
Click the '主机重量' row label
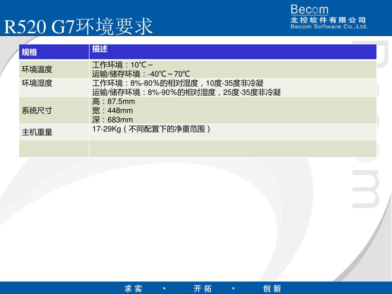[x=37, y=132]
